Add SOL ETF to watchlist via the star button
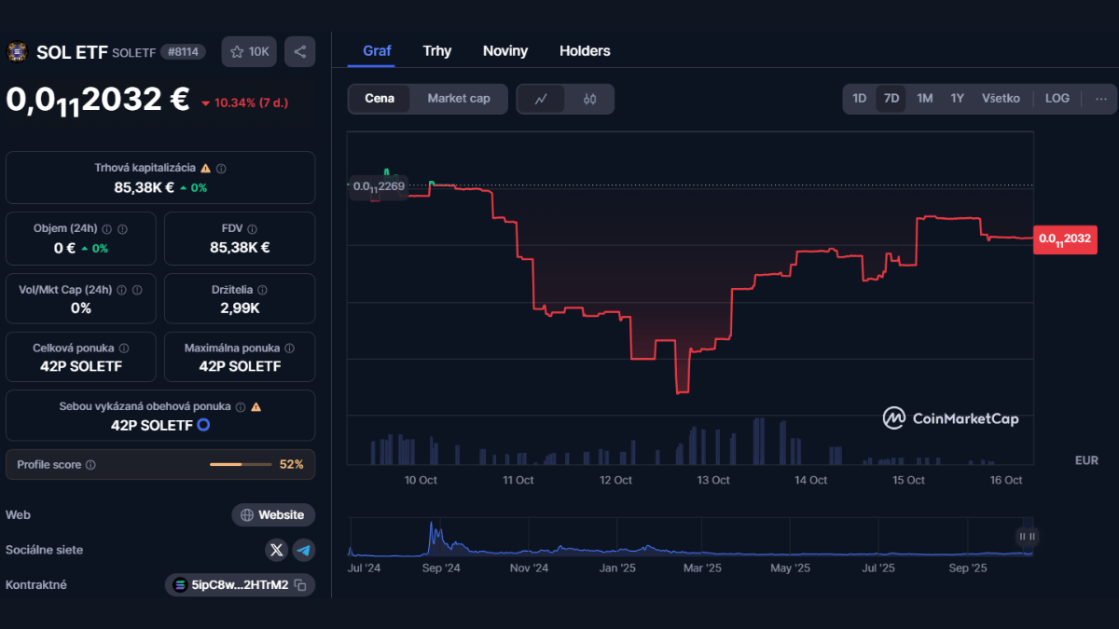 coord(249,52)
